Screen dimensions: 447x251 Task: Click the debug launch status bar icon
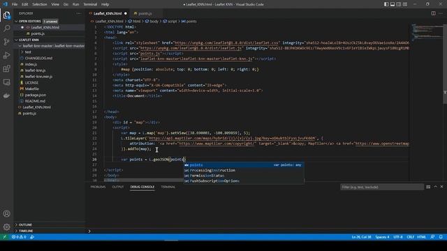(x=32, y=237)
